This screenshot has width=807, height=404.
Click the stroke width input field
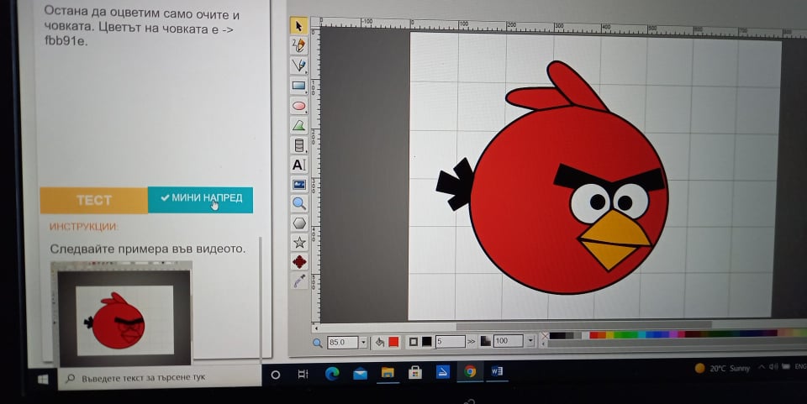click(449, 342)
